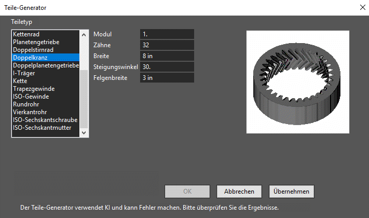Click the list scrollbar up arrow
The height and width of the screenshot is (218, 369).
click(x=84, y=35)
